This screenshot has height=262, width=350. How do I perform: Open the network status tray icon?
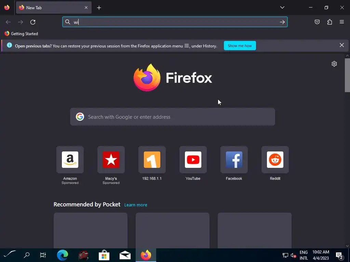tap(285, 255)
